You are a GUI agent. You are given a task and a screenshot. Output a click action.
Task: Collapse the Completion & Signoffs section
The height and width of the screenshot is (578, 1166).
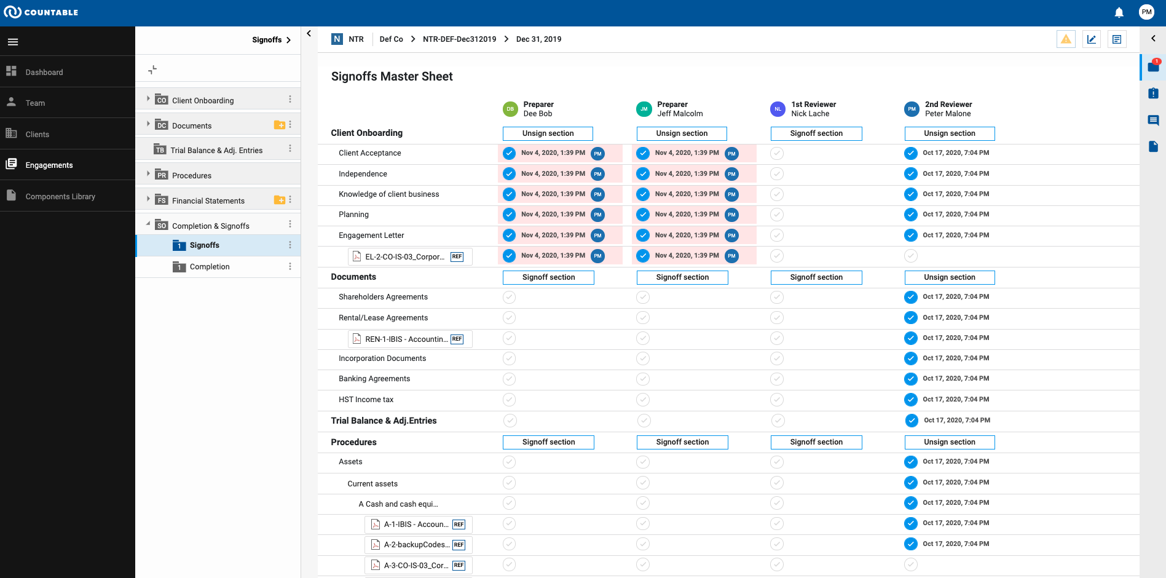[148, 224]
